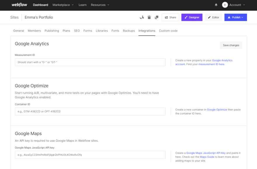
Task: Switch to the Publishing tab
Action: point(52,31)
